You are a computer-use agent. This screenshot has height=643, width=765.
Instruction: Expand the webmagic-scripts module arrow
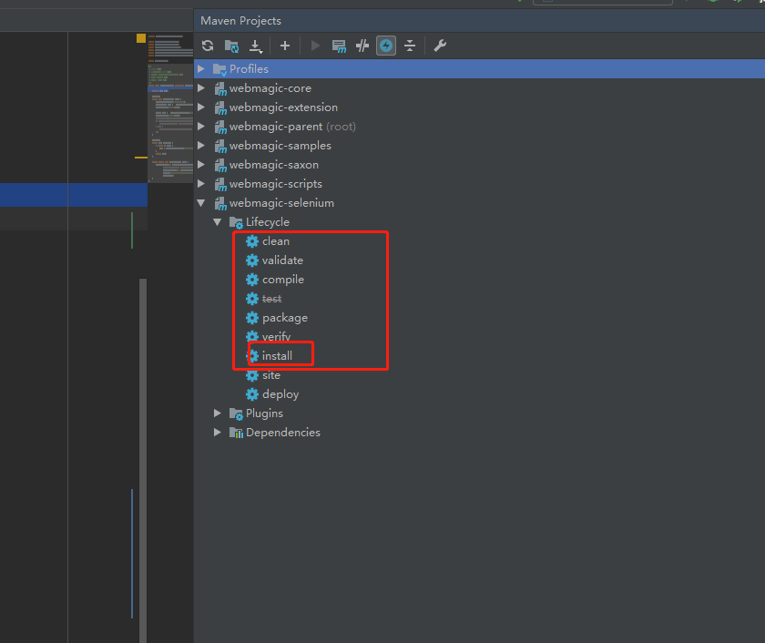(201, 184)
